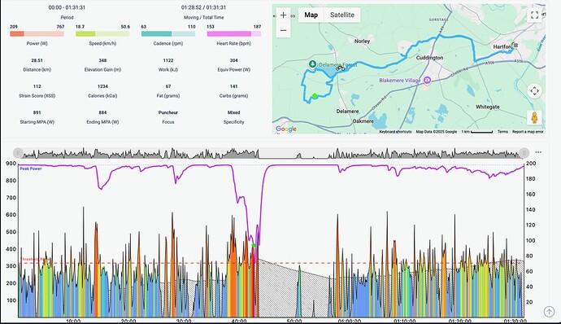Click the Street View pegman icon
This screenshot has height=324, width=561.
tap(534, 117)
